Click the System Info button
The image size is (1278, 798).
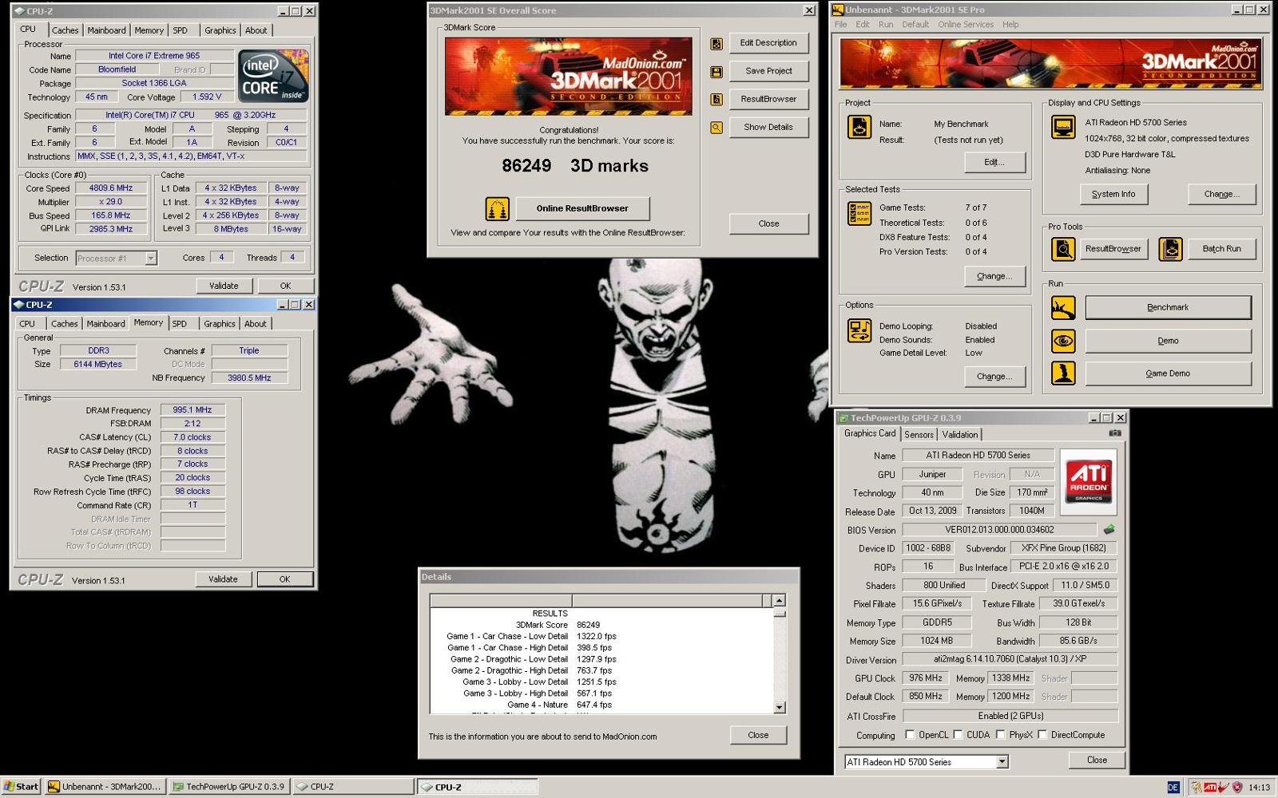[1113, 194]
